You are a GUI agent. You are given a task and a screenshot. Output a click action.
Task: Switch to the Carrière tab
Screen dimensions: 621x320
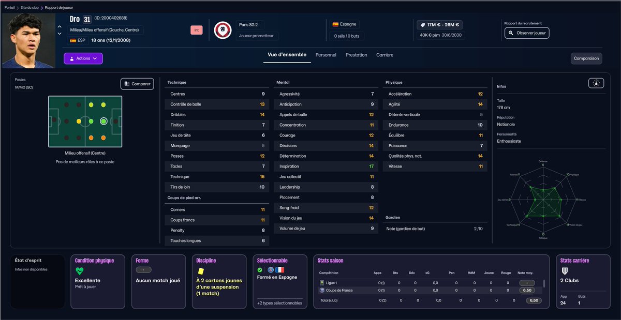tap(385, 55)
